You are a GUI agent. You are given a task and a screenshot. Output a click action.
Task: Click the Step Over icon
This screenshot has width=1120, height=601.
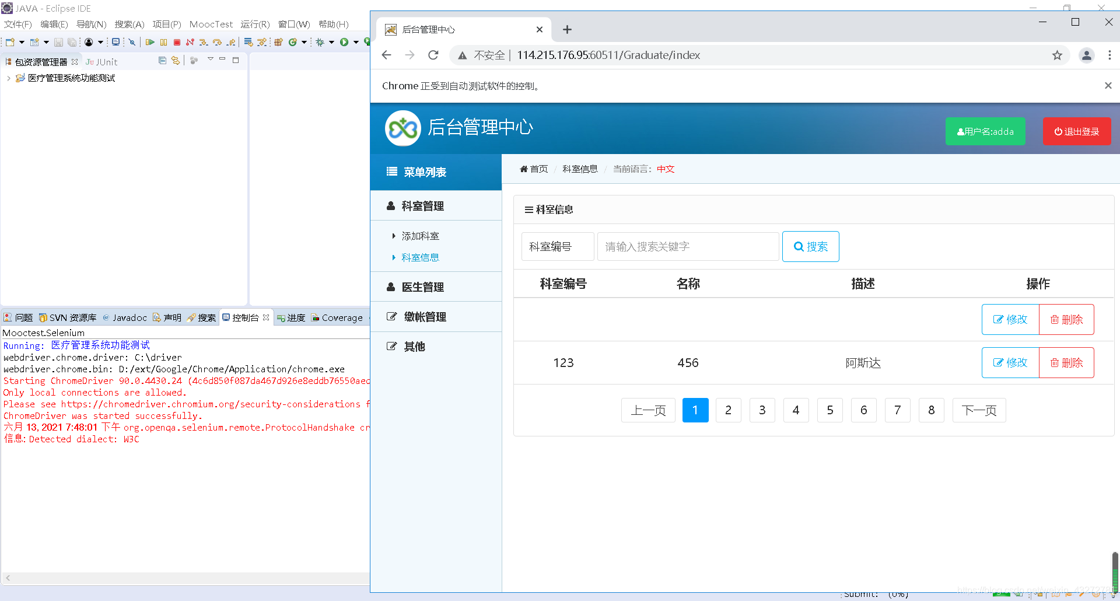coord(217,42)
